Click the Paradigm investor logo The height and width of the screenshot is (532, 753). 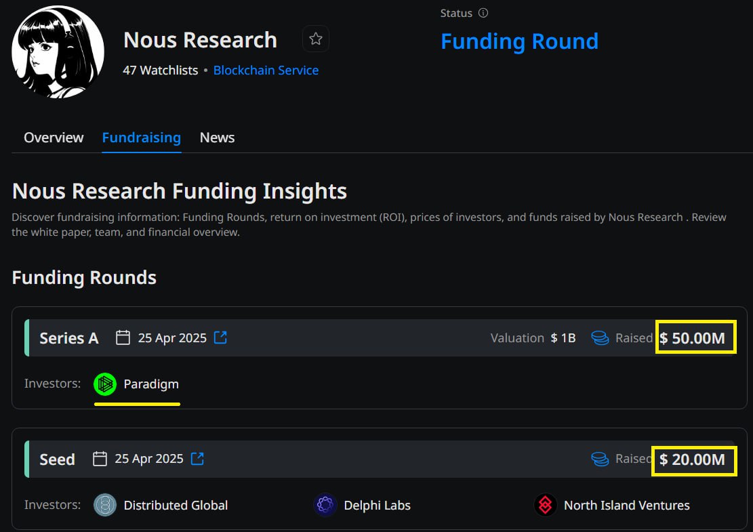105,384
